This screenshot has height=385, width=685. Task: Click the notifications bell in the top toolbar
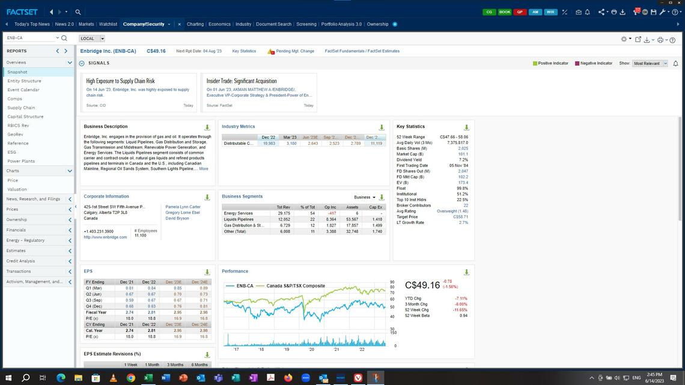click(588, 11)
